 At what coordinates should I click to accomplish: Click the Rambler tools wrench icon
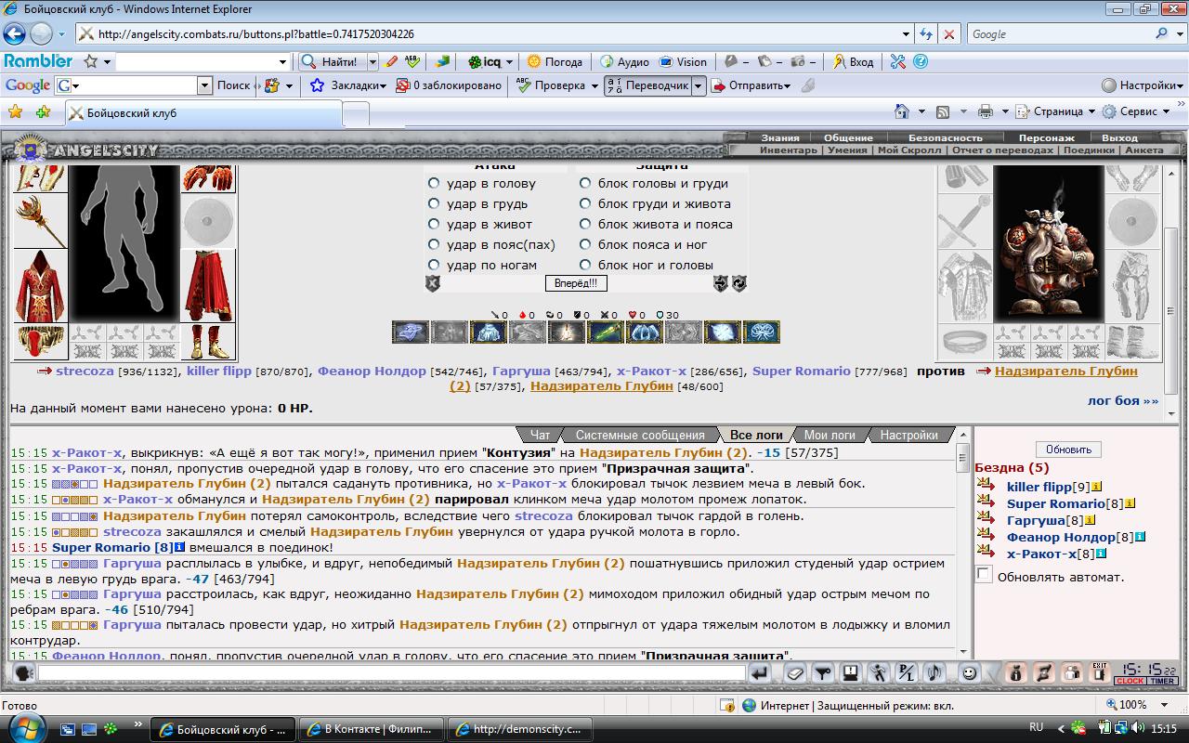tap(897, 61)
